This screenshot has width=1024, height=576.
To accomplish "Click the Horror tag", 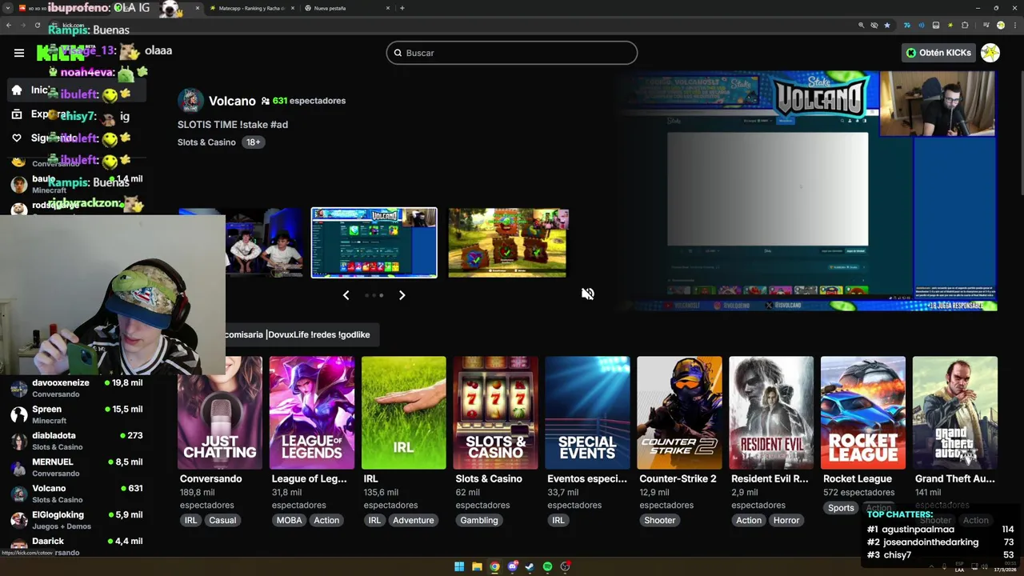I will click(786, 520).
